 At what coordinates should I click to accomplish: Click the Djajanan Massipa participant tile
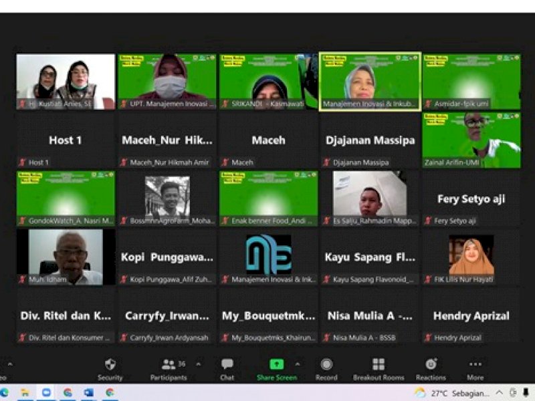(x=370, y=140)
